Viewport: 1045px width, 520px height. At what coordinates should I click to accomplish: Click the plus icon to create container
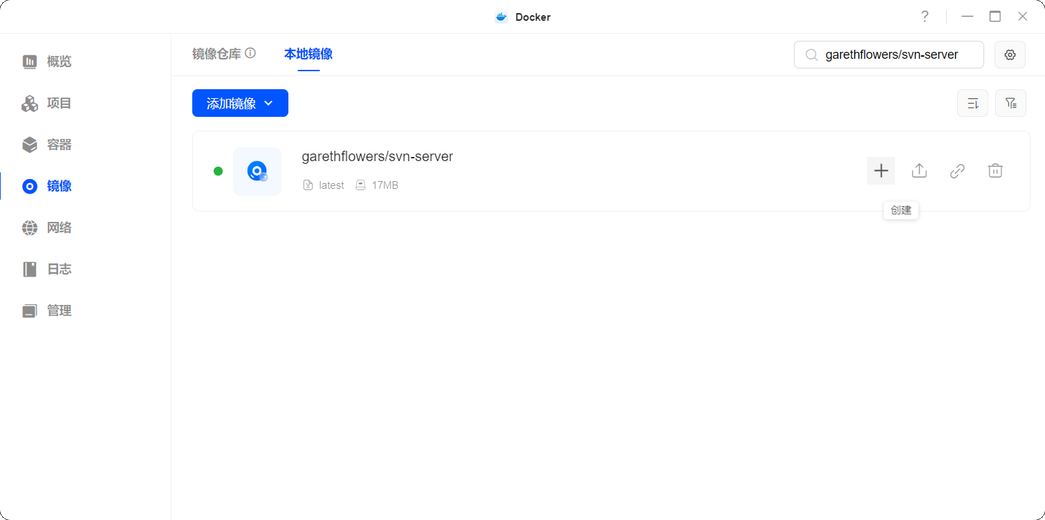click(880, 171)
